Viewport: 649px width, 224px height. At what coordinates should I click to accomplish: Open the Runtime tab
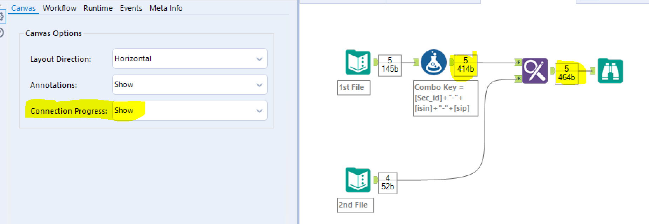click(98, 8)
